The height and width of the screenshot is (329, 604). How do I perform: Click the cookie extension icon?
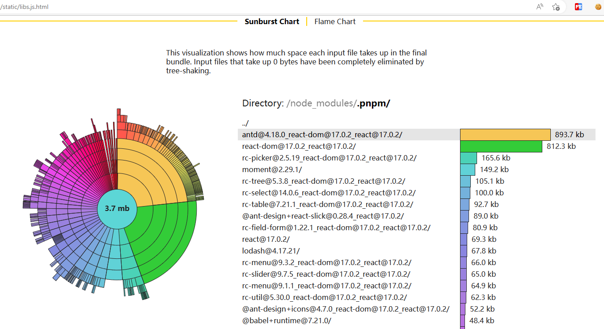(598, 7)
